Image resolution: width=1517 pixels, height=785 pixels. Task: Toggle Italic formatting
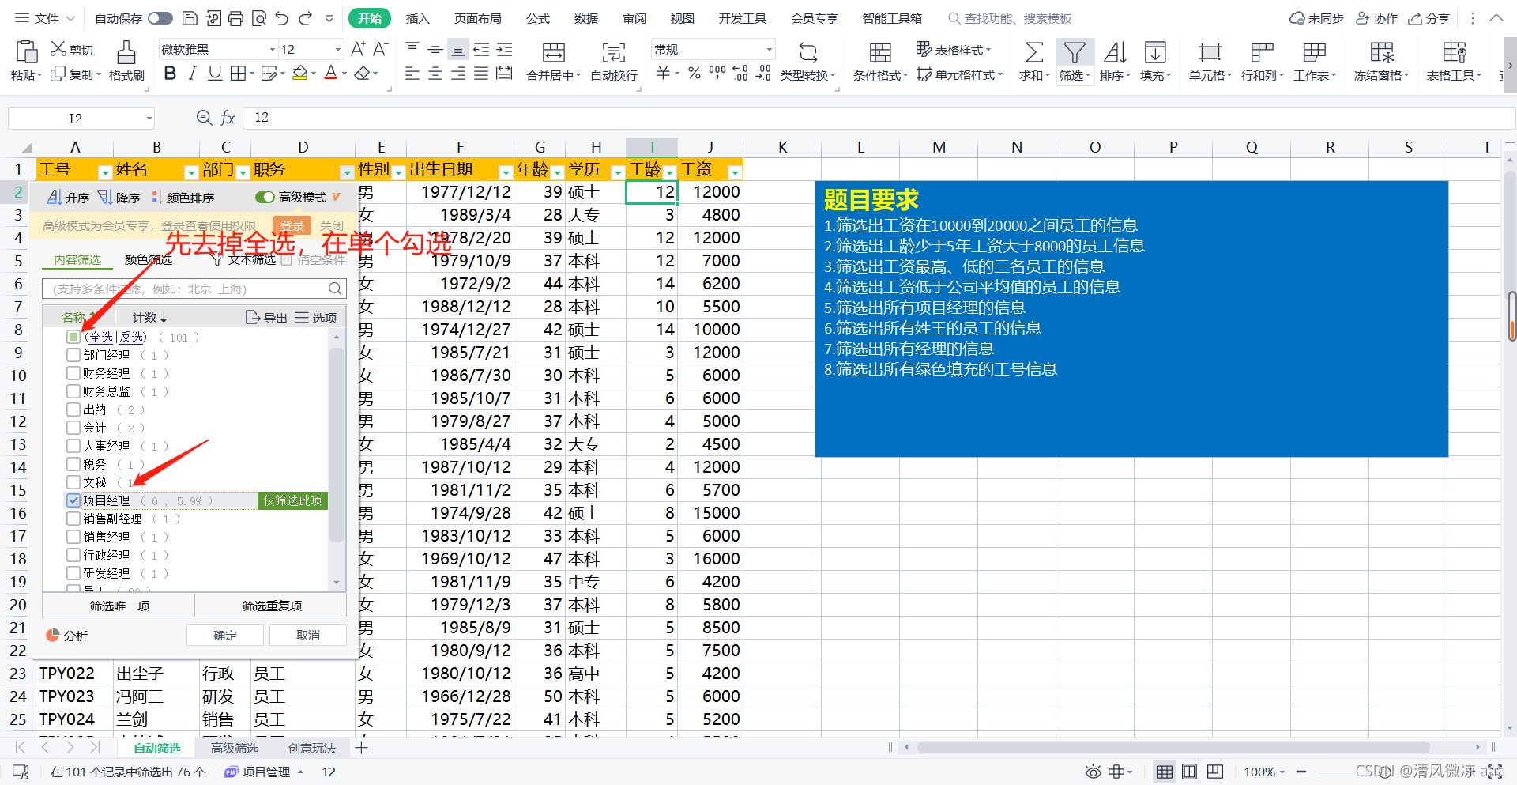(192, 74)
